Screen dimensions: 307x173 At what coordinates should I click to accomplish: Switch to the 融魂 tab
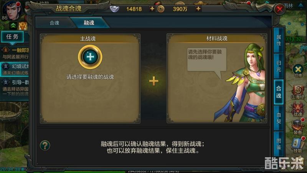pos(89,23)
